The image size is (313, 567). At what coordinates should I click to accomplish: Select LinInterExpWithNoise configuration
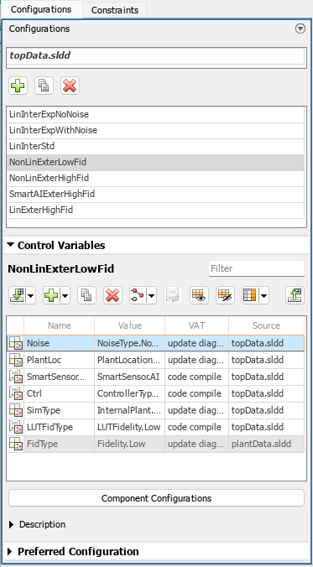[x=155, y=131]
